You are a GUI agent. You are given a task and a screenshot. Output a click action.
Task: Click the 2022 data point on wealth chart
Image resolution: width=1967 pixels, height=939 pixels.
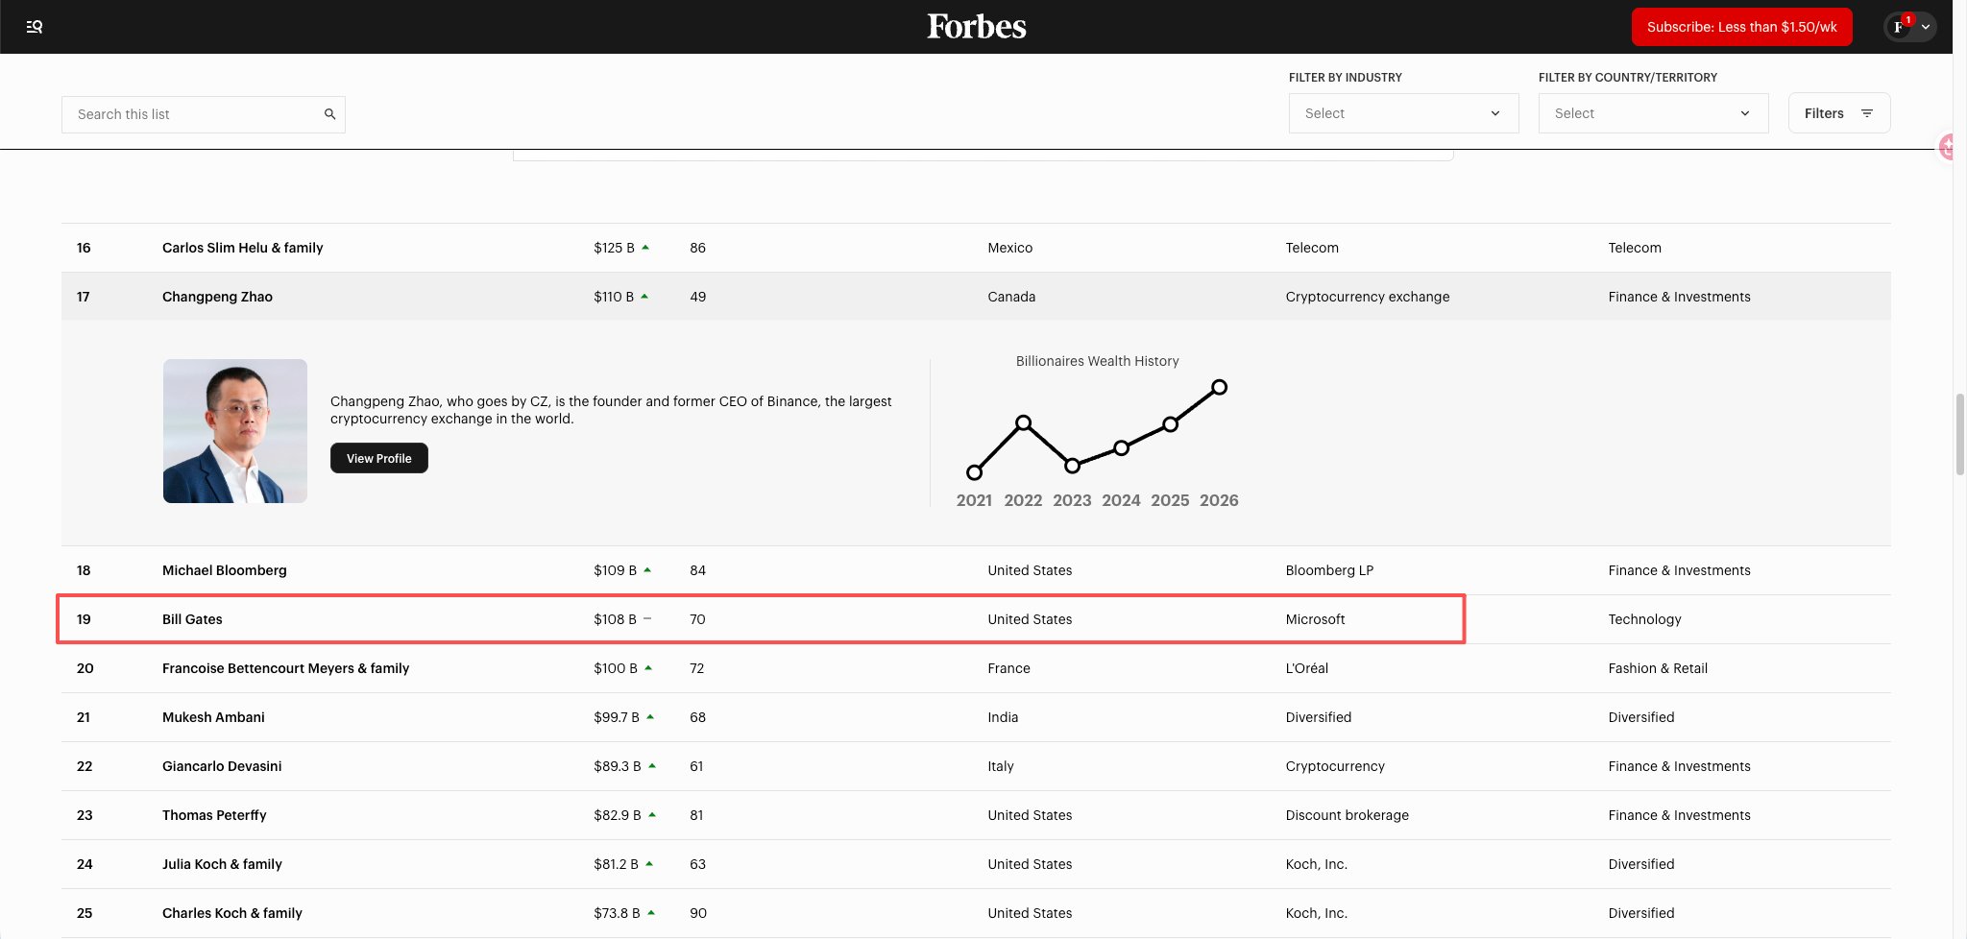1023,422
